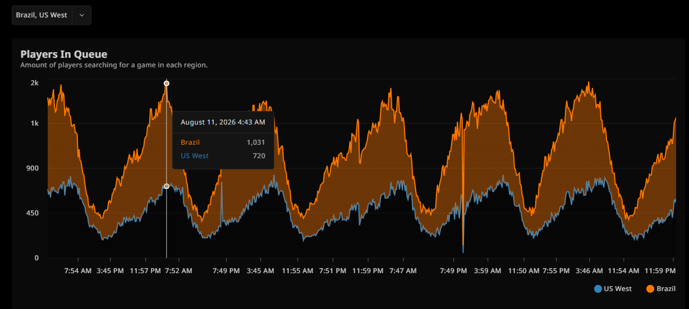Image resolution: width=689 pixels, height=309 pixels.
Task: Click the 3:45 PM x-axis label
Action: click(110, 271)
